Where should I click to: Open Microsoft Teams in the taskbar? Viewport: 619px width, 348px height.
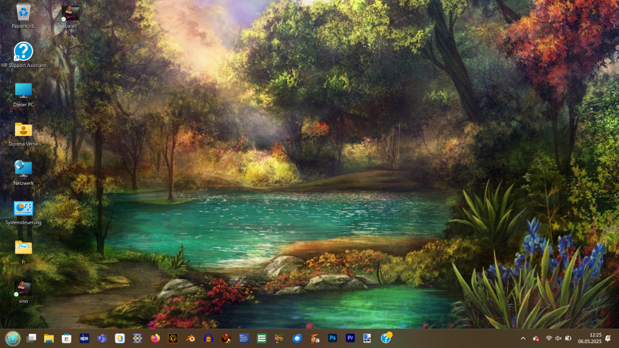(102, 338)
